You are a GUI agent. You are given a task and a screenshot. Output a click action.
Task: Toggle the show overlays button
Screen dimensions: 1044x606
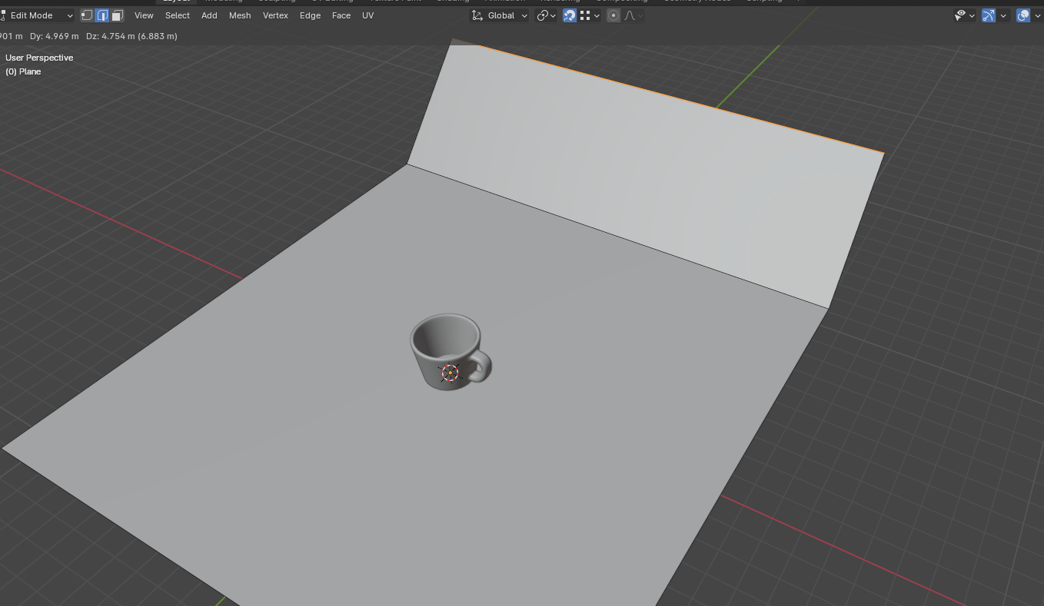[1023, 15]
